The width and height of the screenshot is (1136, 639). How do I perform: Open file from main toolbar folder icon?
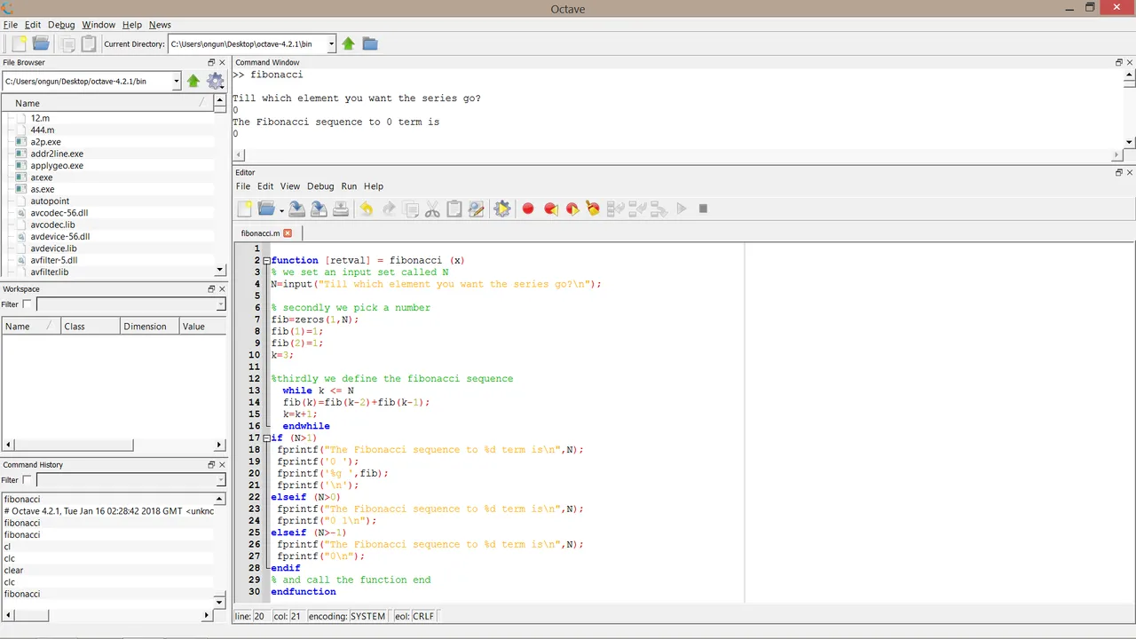[x=41, y=43]
